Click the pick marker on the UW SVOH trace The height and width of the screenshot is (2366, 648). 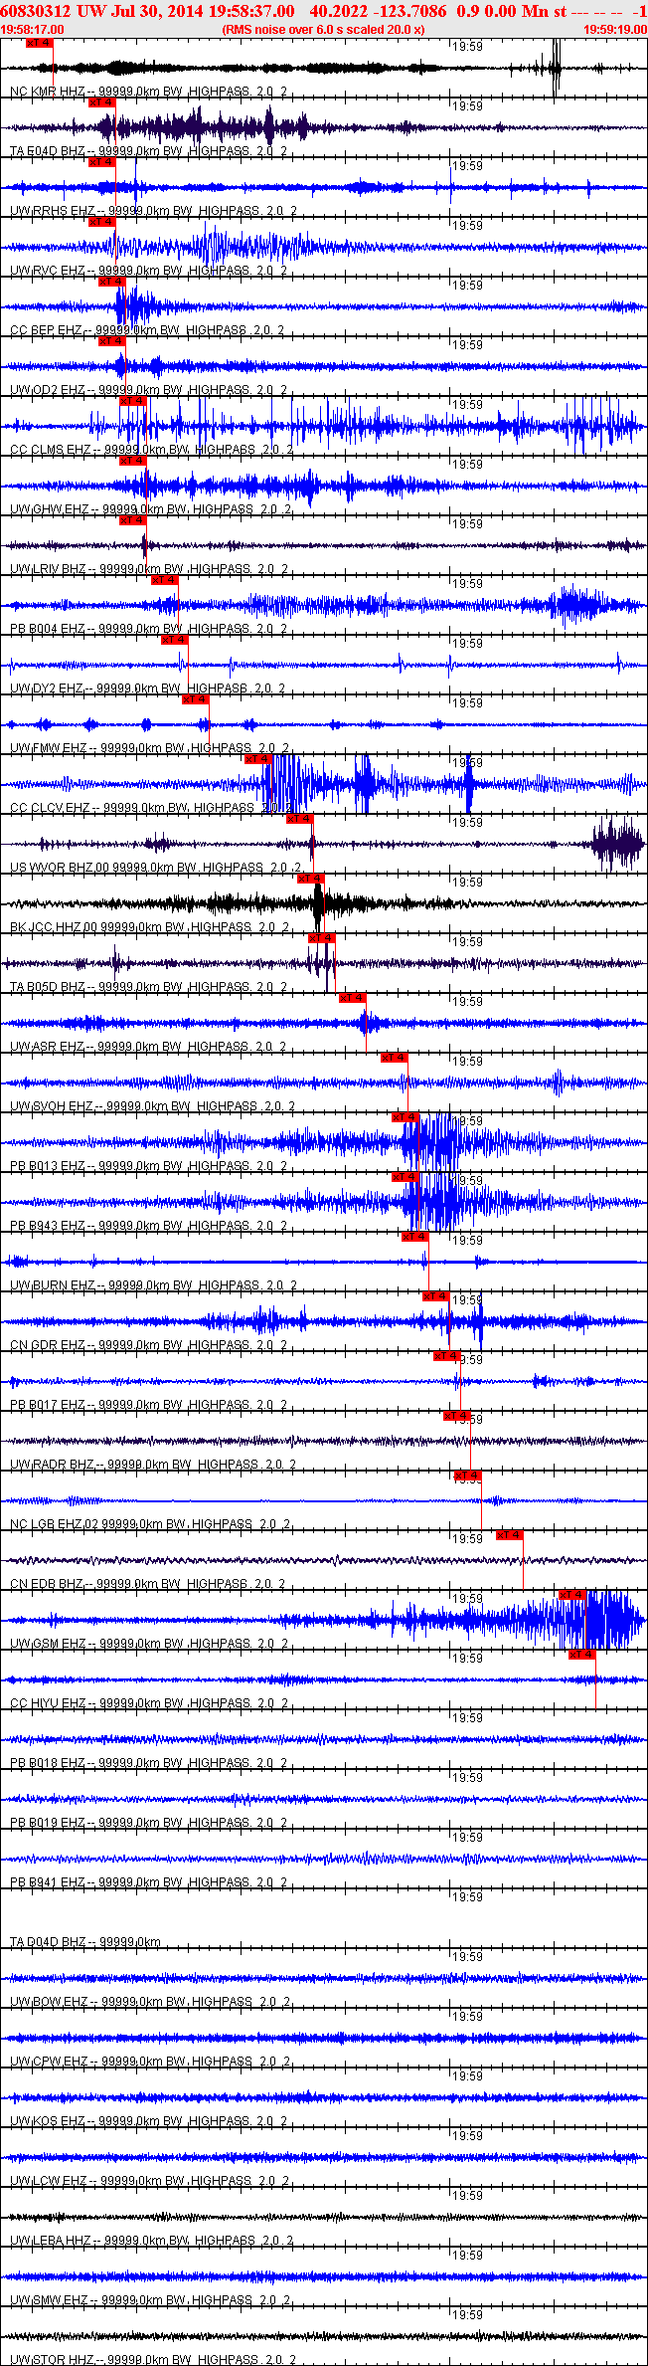pos(395,1058)
